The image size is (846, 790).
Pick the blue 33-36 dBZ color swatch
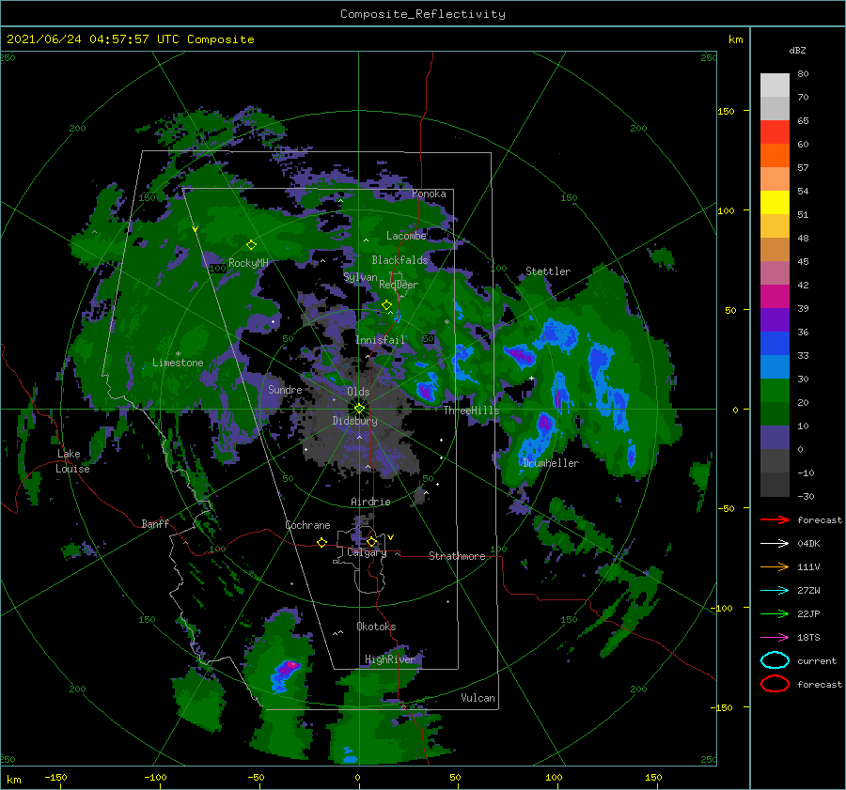pyautogui.click(x=775, y=344)
